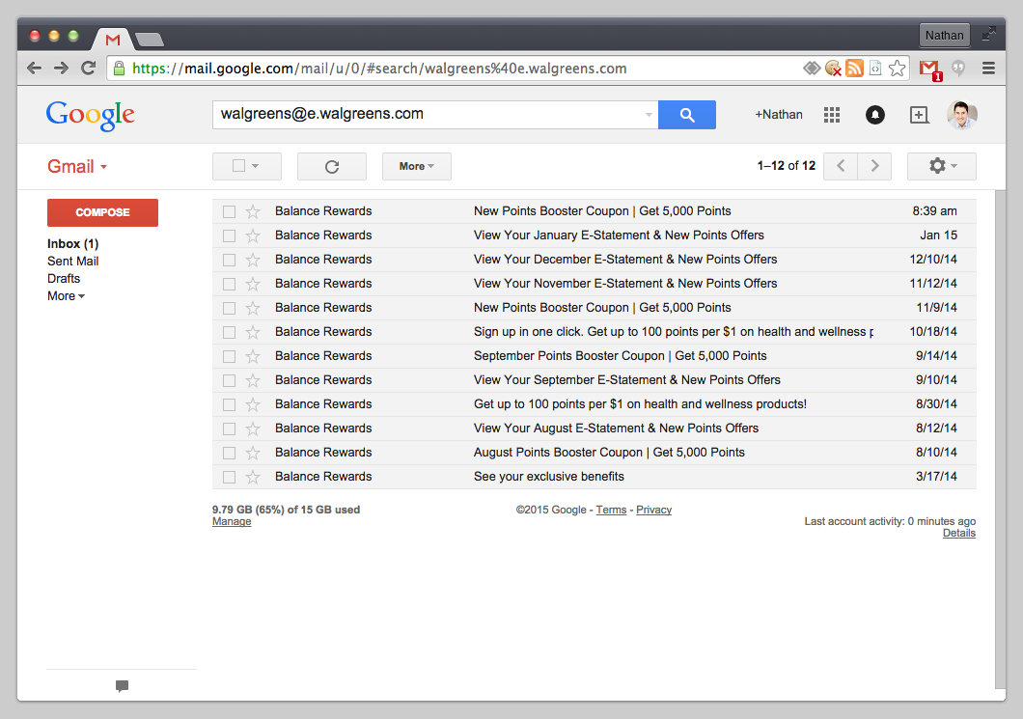
Task: Open the chat bubble icon at bottom left
Action: click(122, 686)
